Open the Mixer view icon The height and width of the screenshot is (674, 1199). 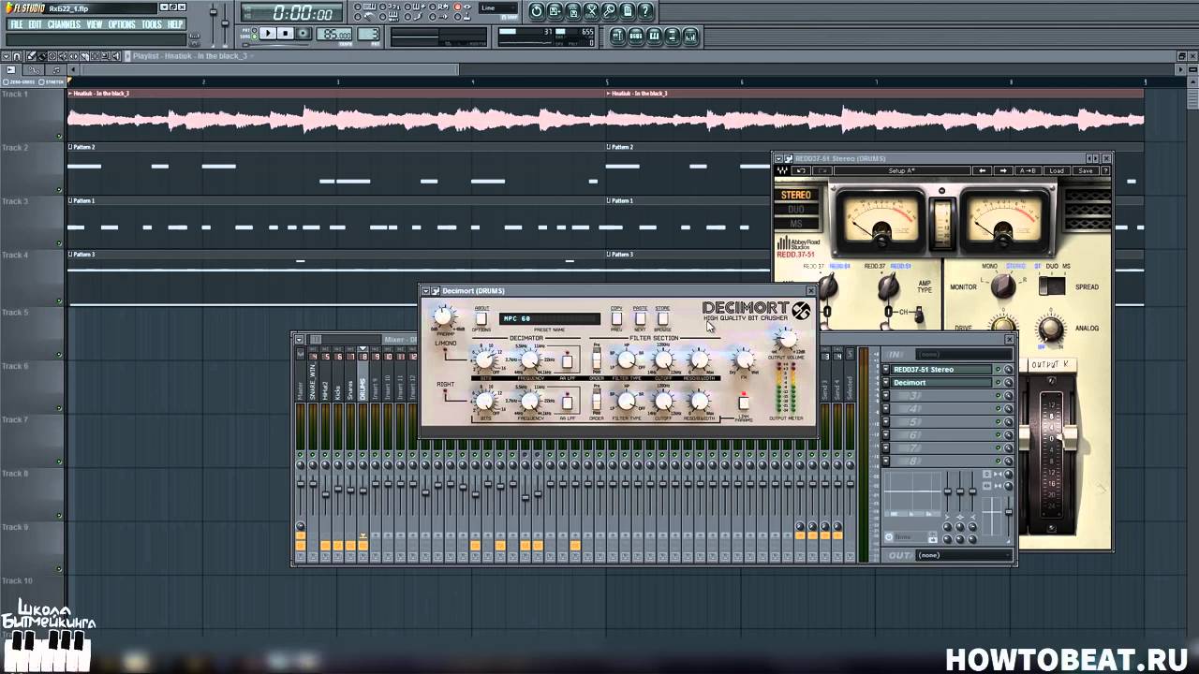(x=690, y=37)
